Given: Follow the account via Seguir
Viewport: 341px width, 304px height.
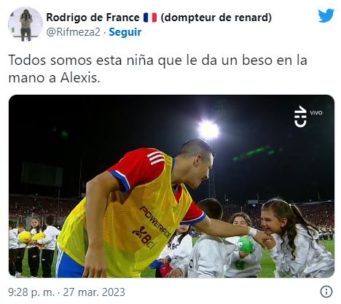Looking at the screenshot, I should [125, 32].
